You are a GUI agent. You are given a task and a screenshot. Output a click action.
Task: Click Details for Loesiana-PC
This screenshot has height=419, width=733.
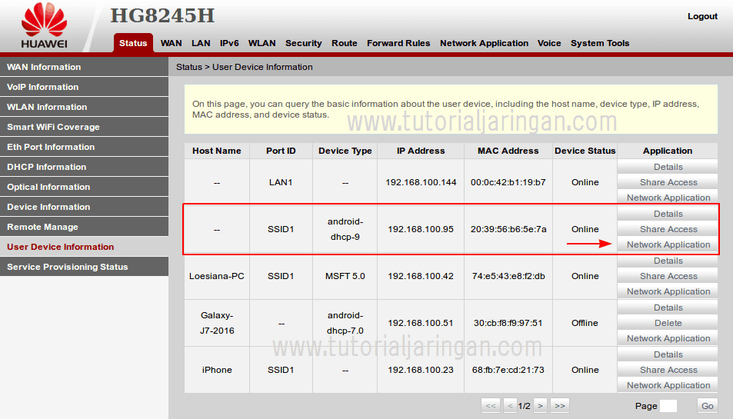click(668, 261)
